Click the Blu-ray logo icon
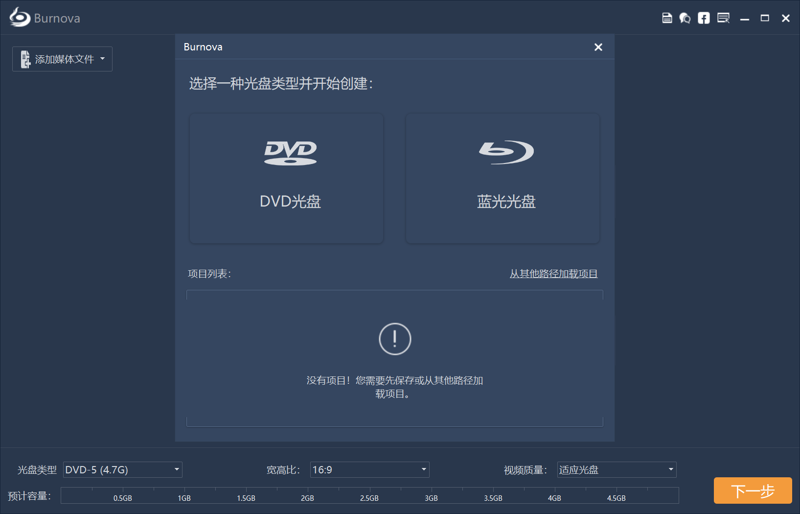Screen dimensions: 800x514 click(506, 152)
